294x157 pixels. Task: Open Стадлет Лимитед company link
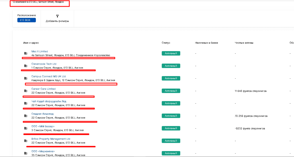[42, 114]
